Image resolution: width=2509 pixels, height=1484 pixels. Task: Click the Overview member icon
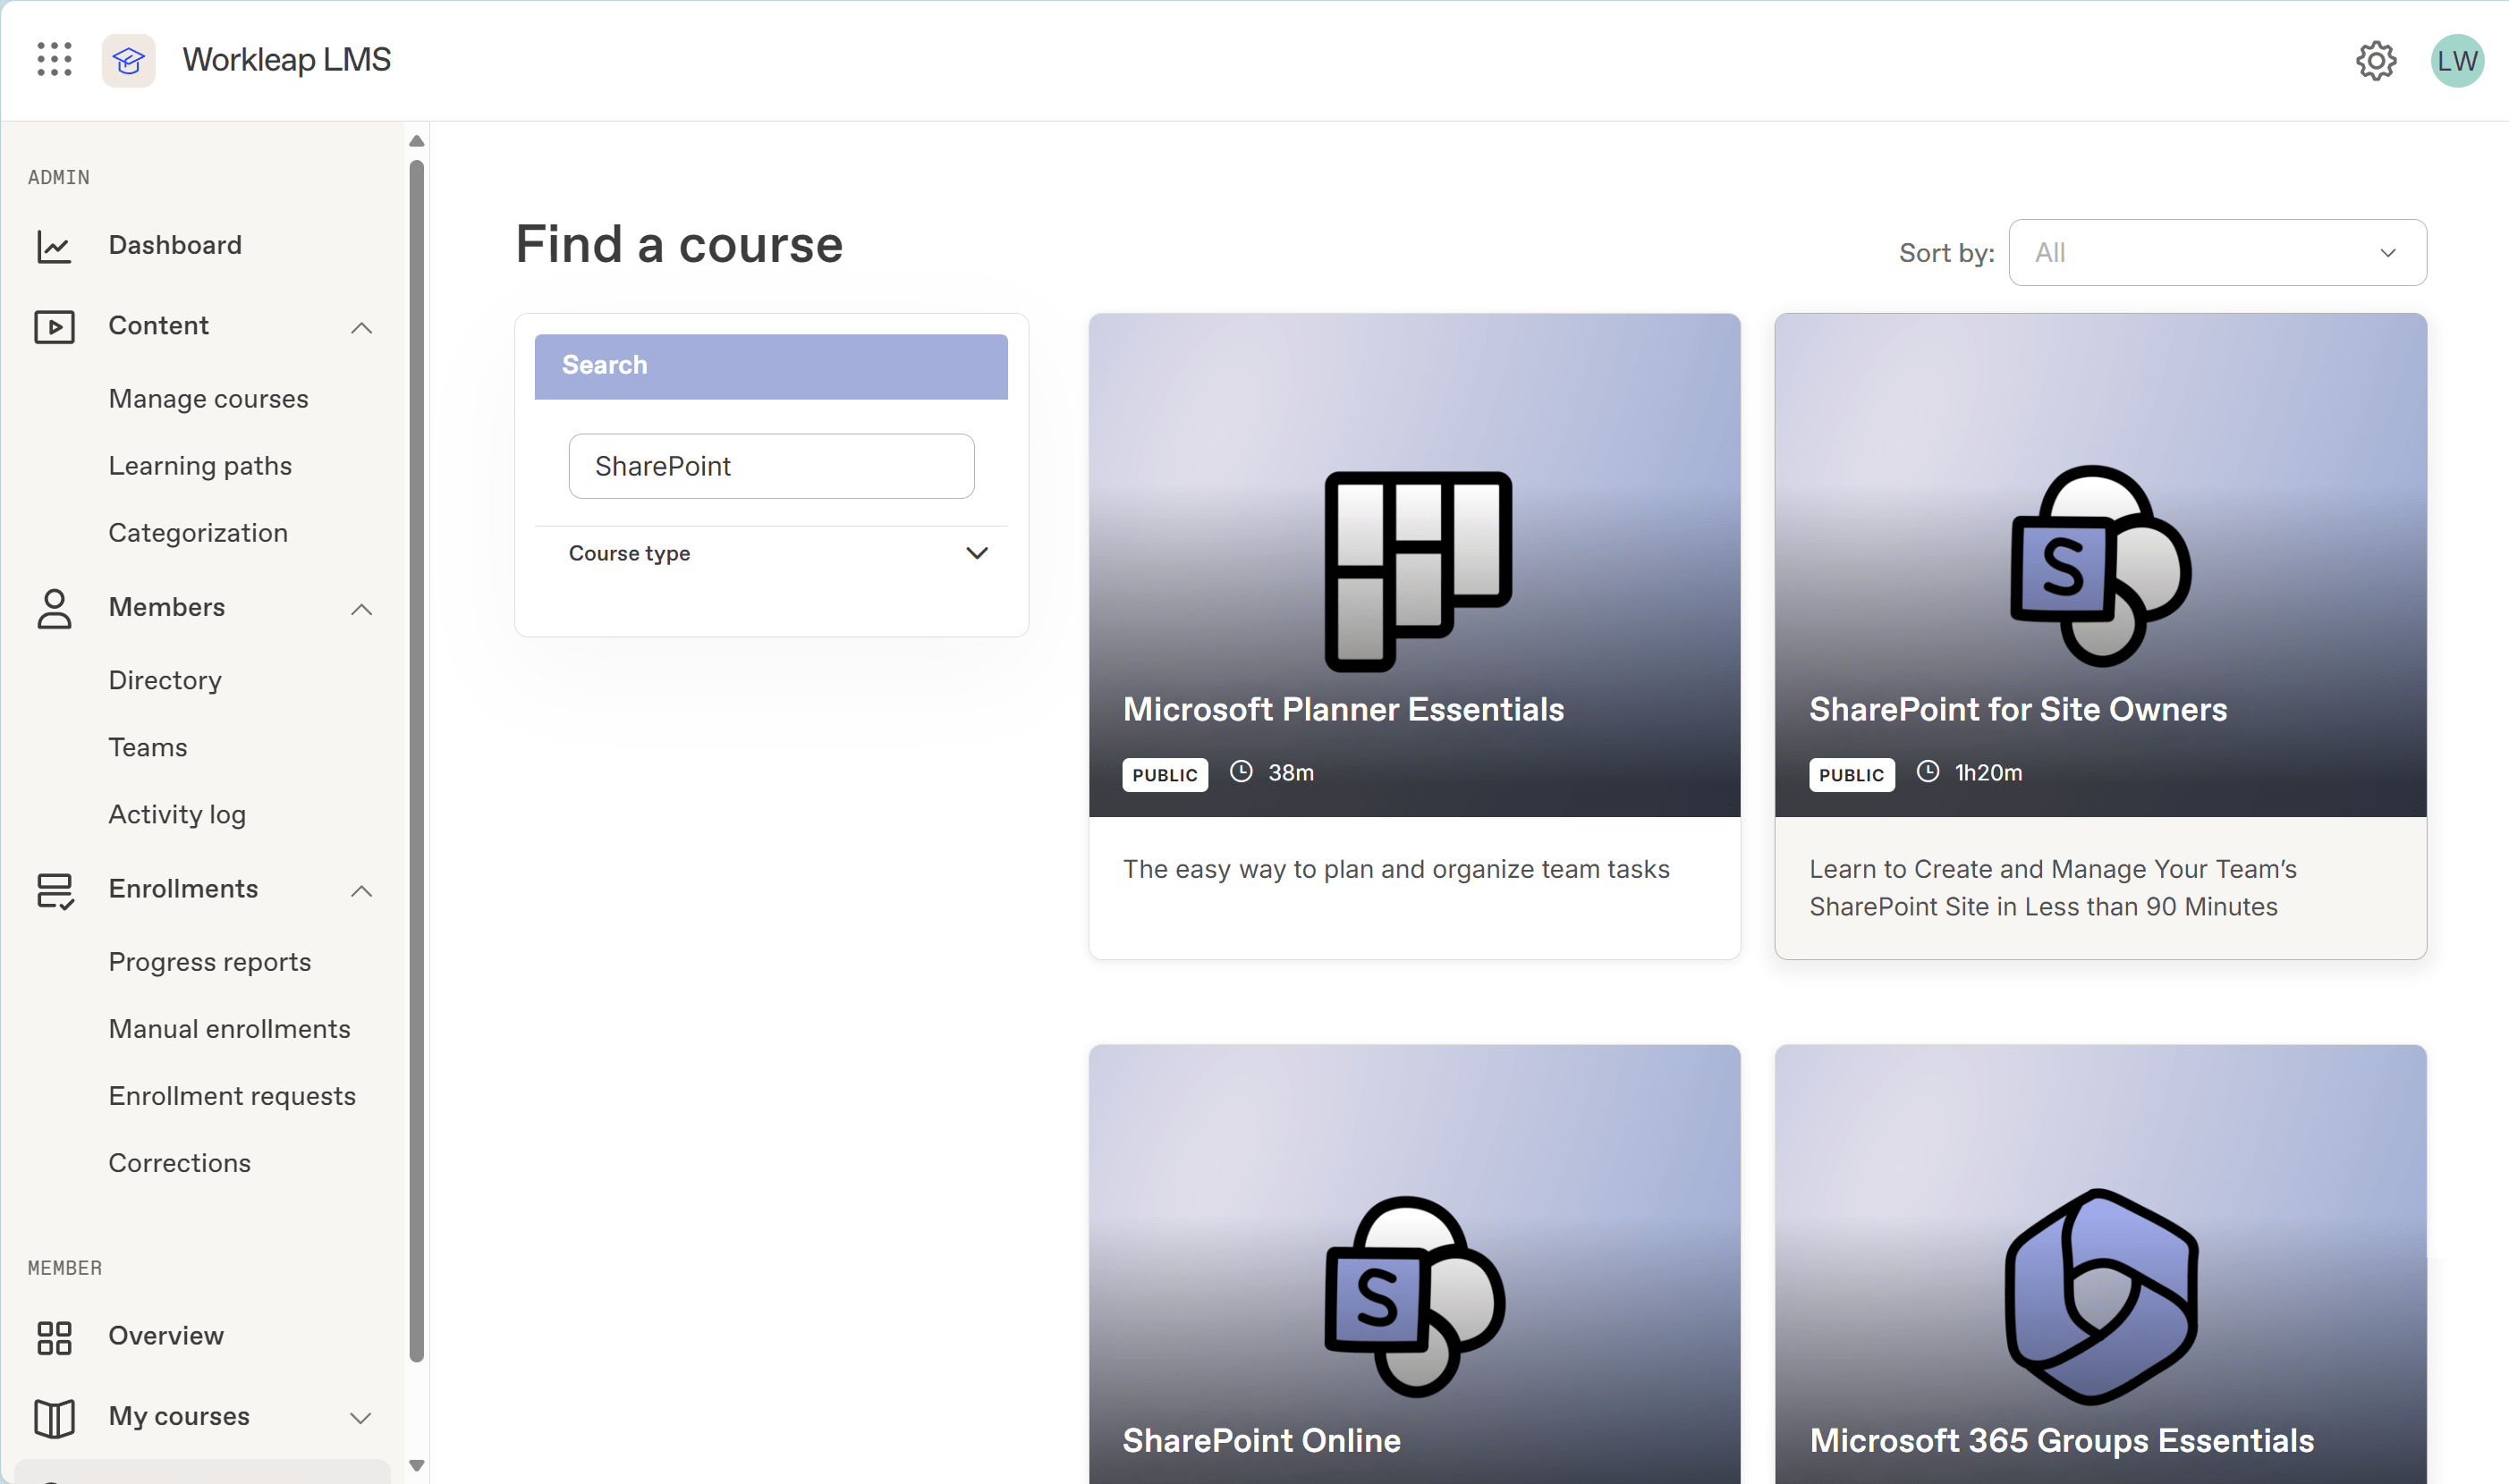(53, 1334)
